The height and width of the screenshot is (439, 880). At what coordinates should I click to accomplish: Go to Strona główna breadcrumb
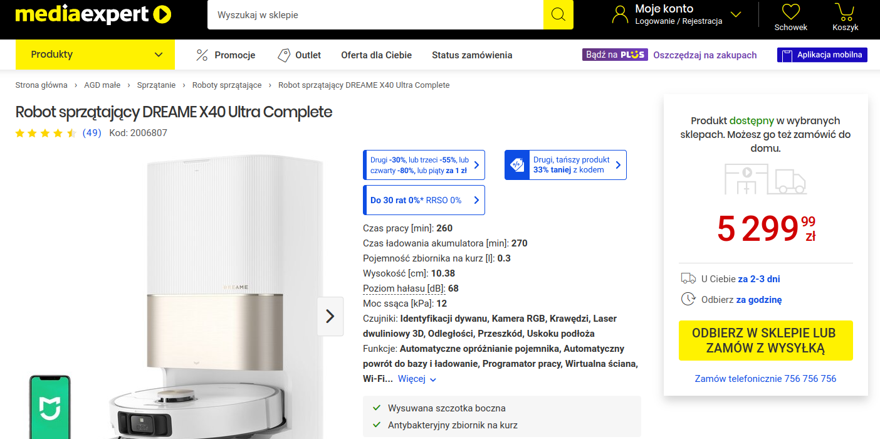click(41, 85)
